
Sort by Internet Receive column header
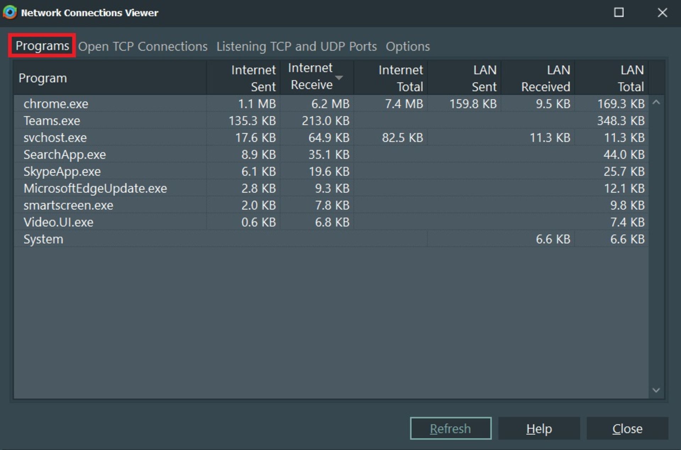tap(317, 78)
